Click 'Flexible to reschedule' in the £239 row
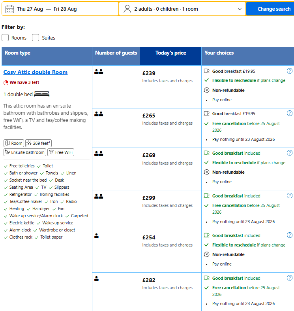The image size is (294, 311). point(234,80)
